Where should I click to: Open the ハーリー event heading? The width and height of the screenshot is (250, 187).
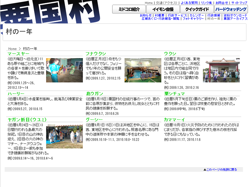(x=16, y=93)
